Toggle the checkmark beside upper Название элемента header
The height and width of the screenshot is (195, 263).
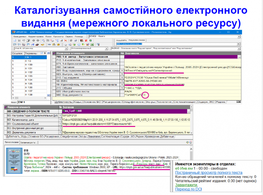point(54,53)
